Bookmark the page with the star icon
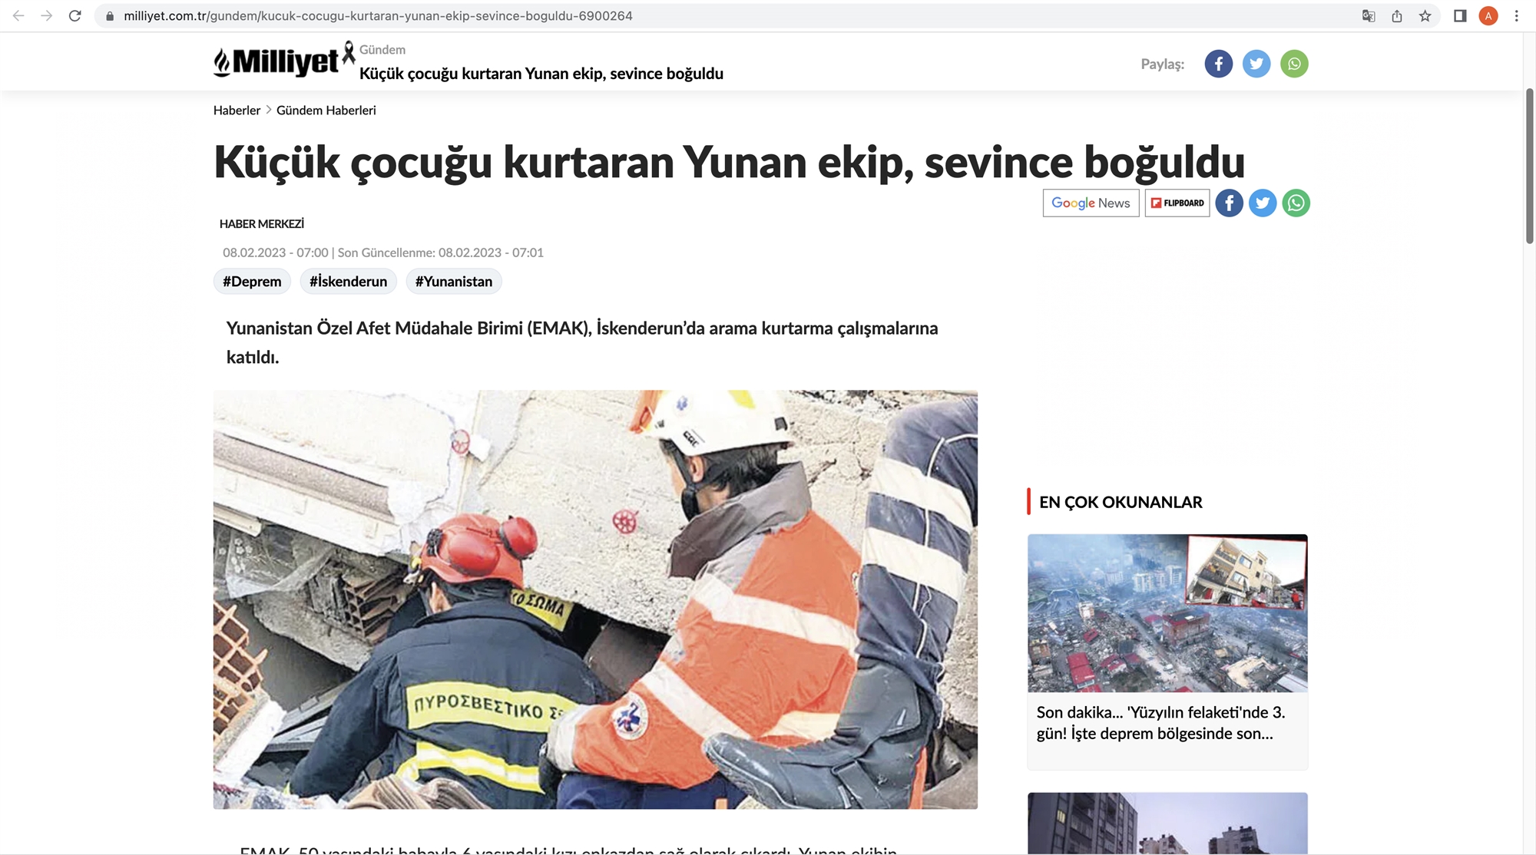Image resolution: width=1536 pixels, height=855 pixels. [x=1425, y=15]
